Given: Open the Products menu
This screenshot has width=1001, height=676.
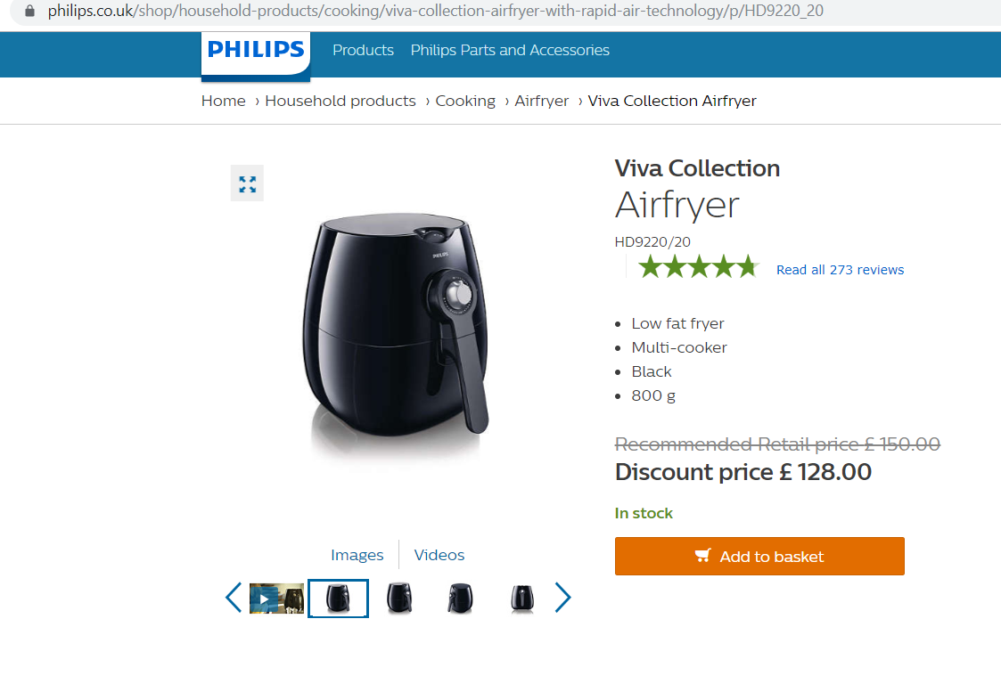Looking at the screenshot, I should coord(364,50).
